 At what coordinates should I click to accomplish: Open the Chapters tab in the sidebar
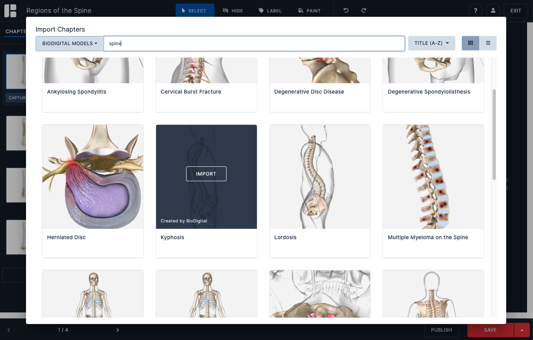click(16, 32)
